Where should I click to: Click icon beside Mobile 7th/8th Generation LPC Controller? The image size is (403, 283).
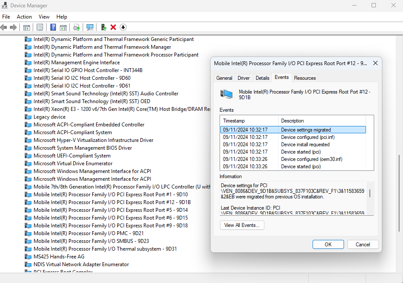[x=28, y=187]
